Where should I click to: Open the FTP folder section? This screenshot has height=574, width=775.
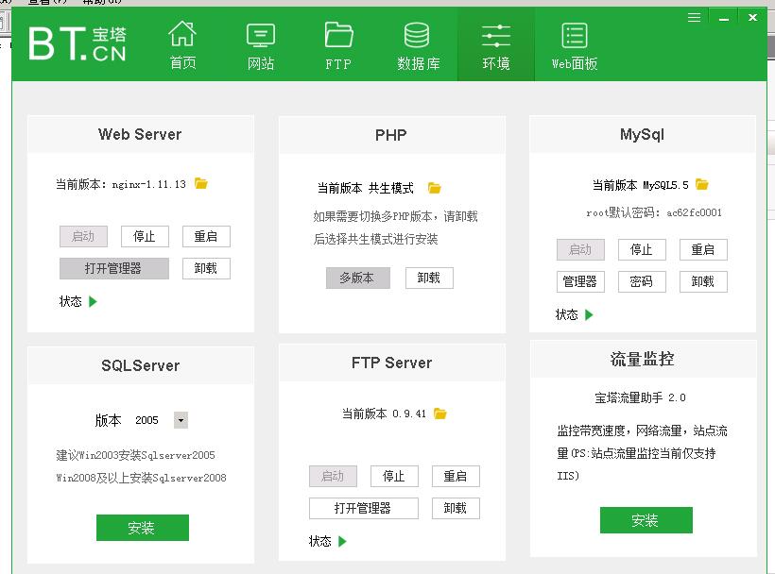click(338, 46)
